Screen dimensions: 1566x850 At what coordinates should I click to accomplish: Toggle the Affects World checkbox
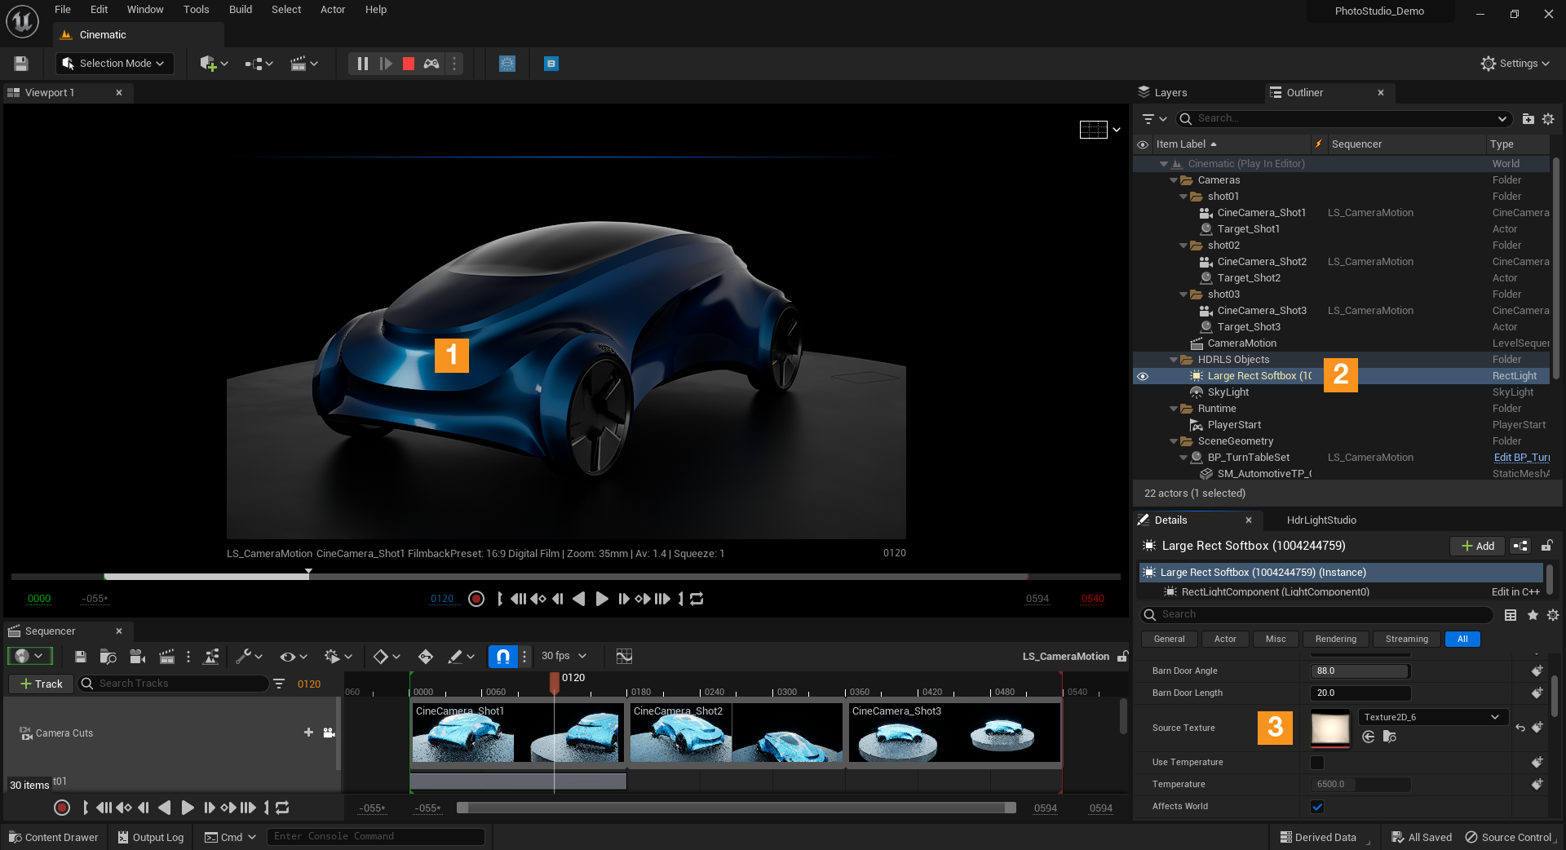[1317, 807]
